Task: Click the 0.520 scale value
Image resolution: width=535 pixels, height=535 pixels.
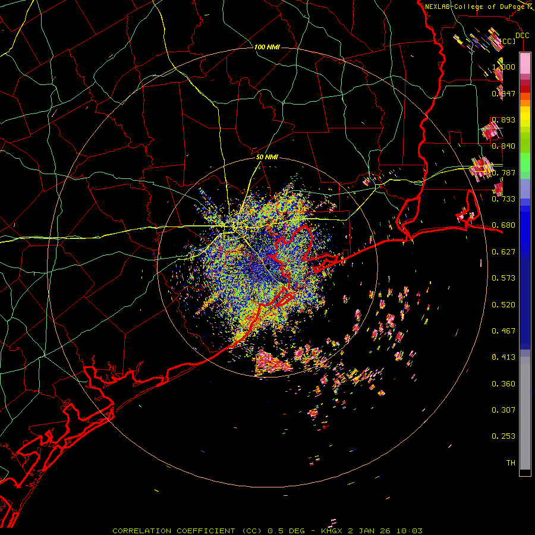Action: [x=503, y=305]
